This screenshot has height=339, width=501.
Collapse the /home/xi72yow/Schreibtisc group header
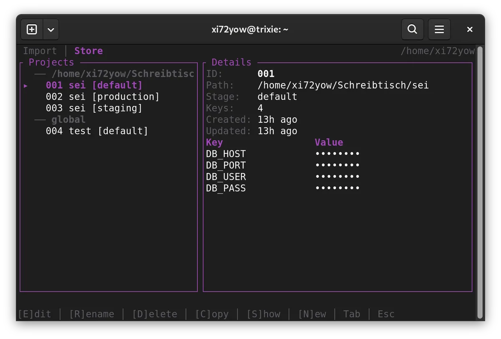(122, 74)
